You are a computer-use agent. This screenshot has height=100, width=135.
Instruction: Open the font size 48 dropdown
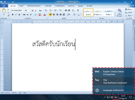[x=30, y=11]
